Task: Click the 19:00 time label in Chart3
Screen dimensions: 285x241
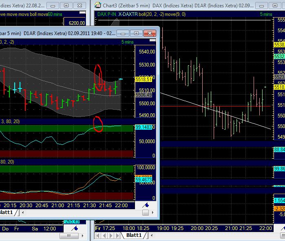Action: click(163, 228)
